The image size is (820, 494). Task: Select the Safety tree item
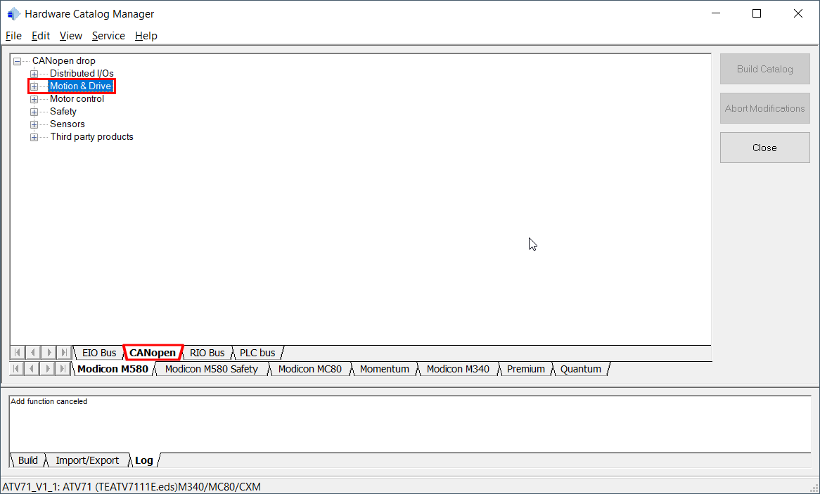63,111
